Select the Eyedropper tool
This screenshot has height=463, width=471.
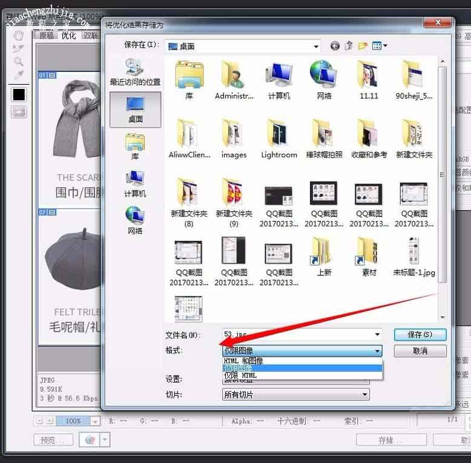pos(19,76)
